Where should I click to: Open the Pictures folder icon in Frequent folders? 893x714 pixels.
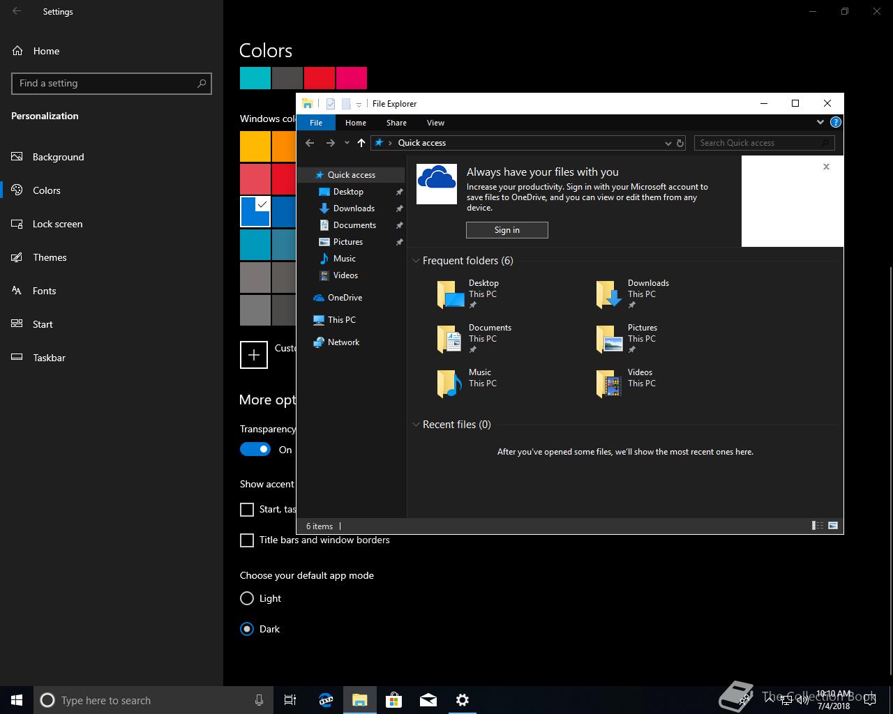(609, 340)
